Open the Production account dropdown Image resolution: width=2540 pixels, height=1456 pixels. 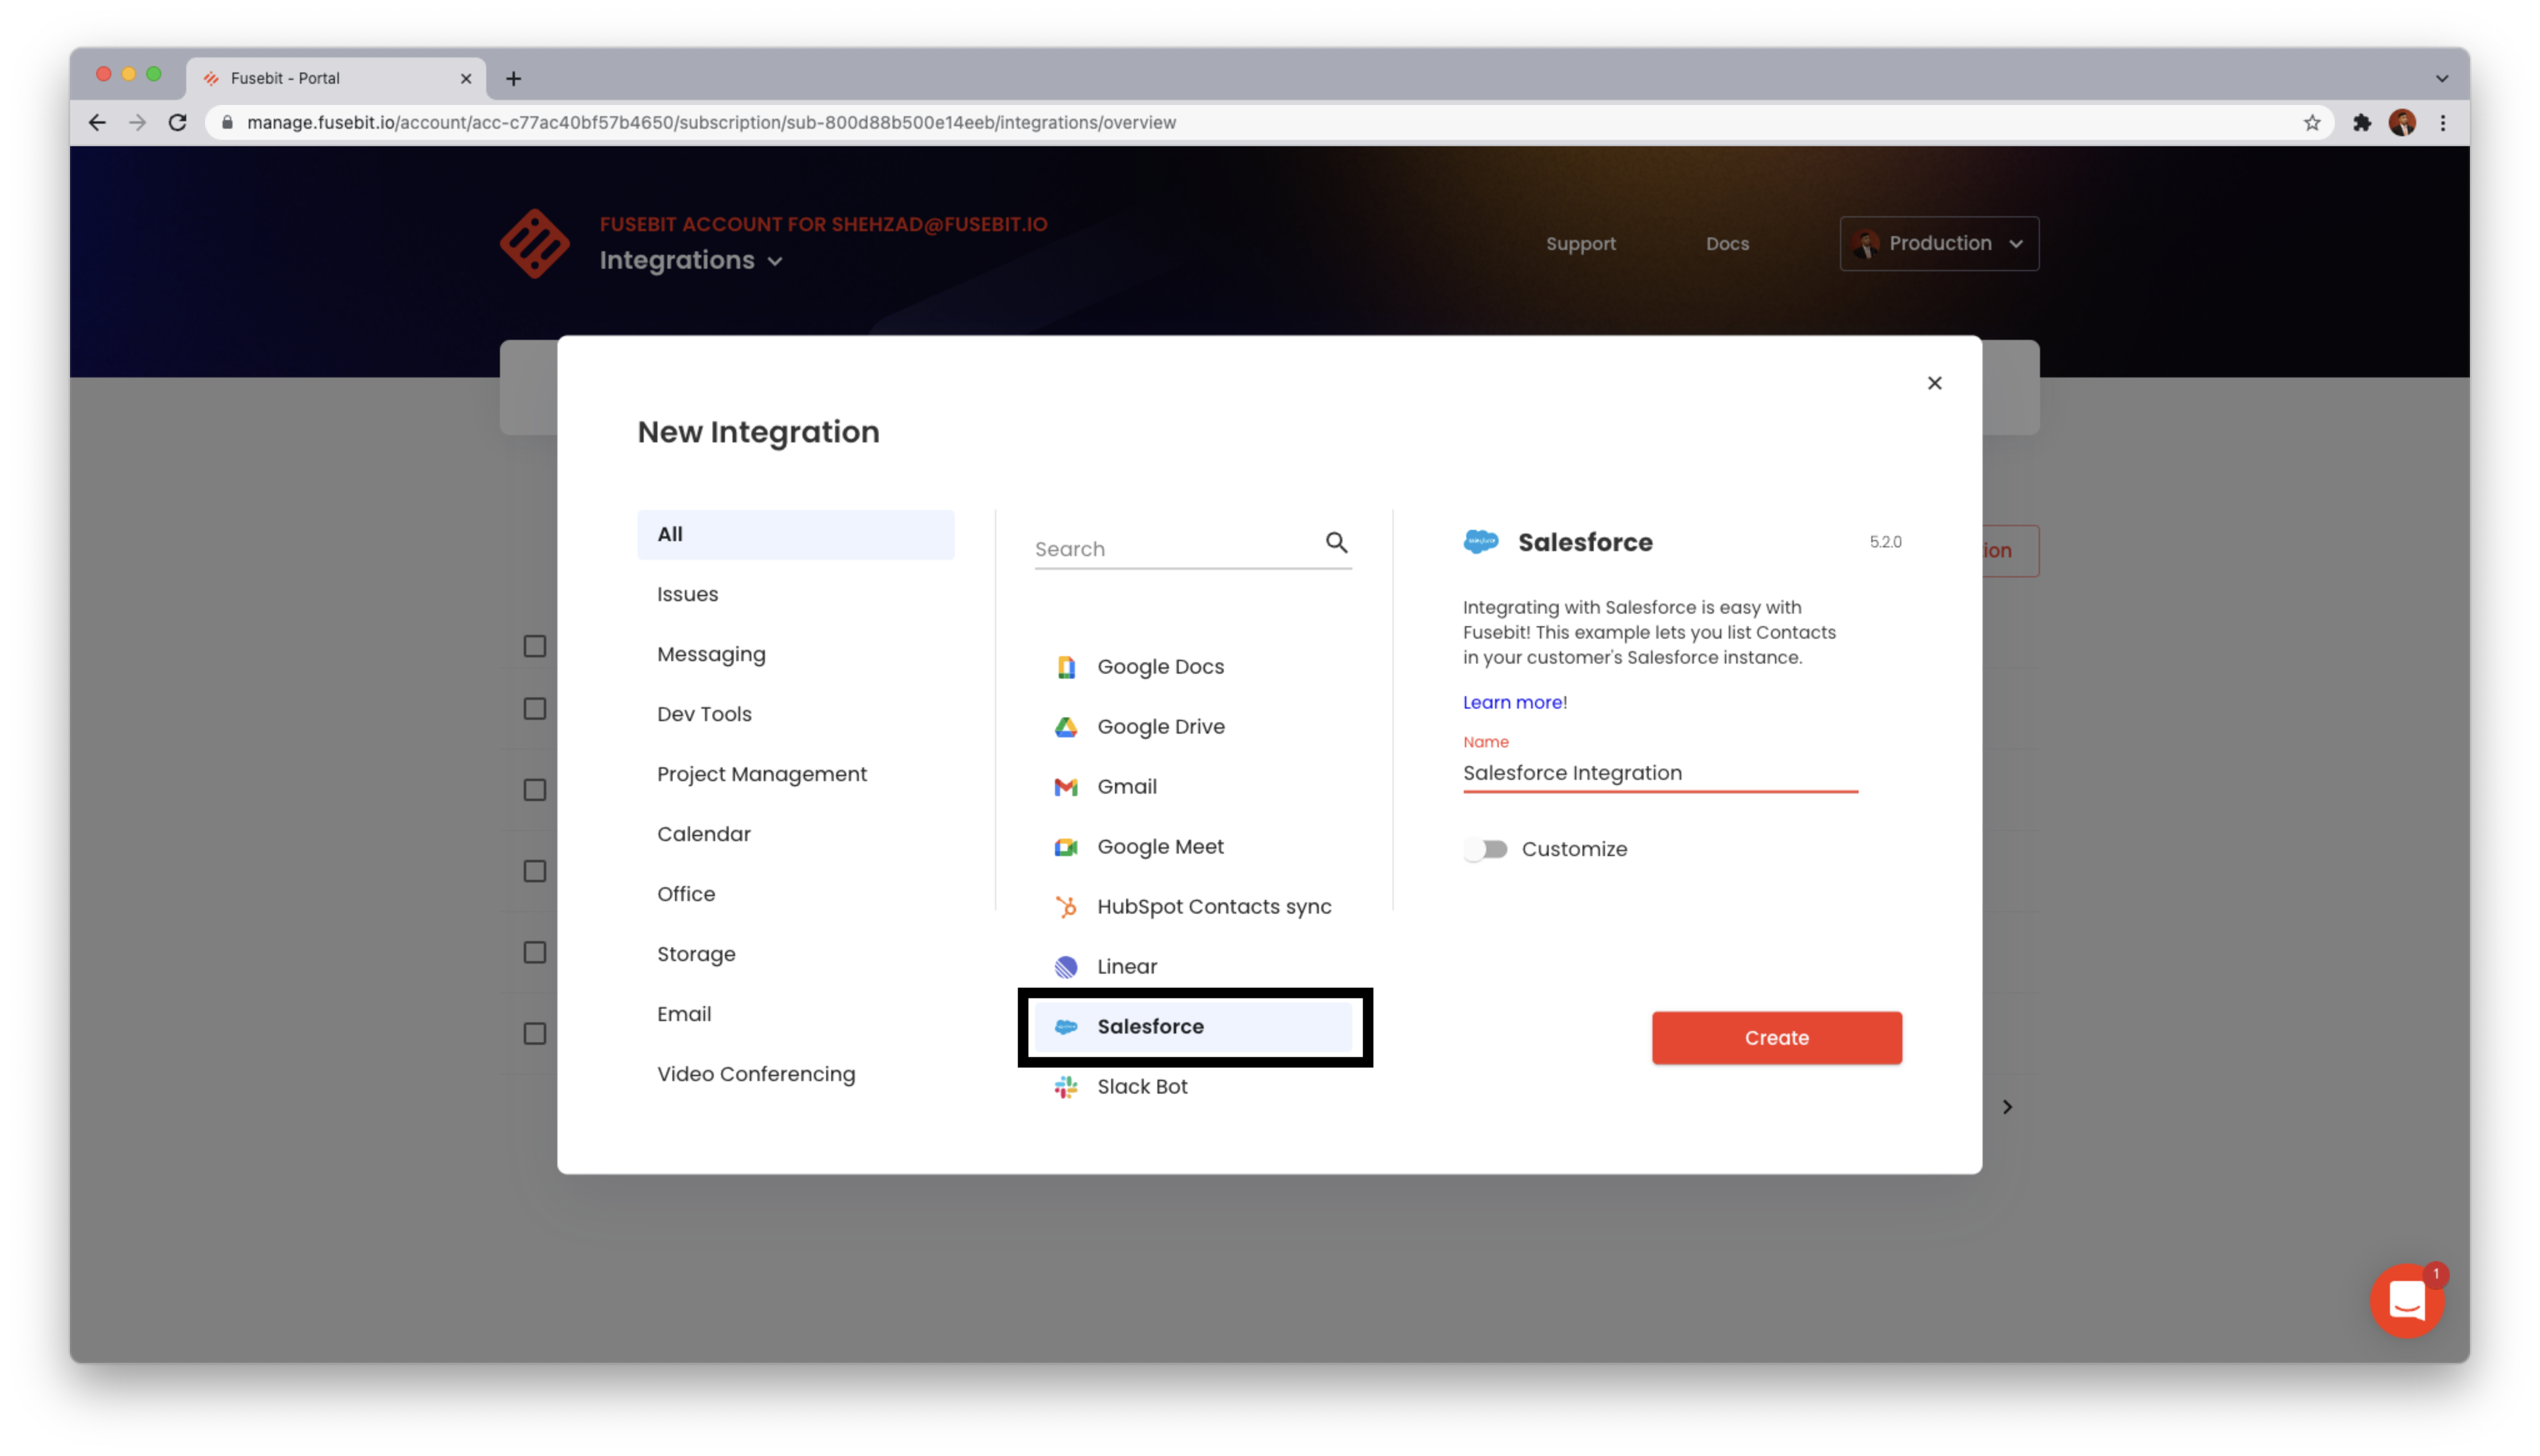pyautogui.click(x=1938, y=243)
